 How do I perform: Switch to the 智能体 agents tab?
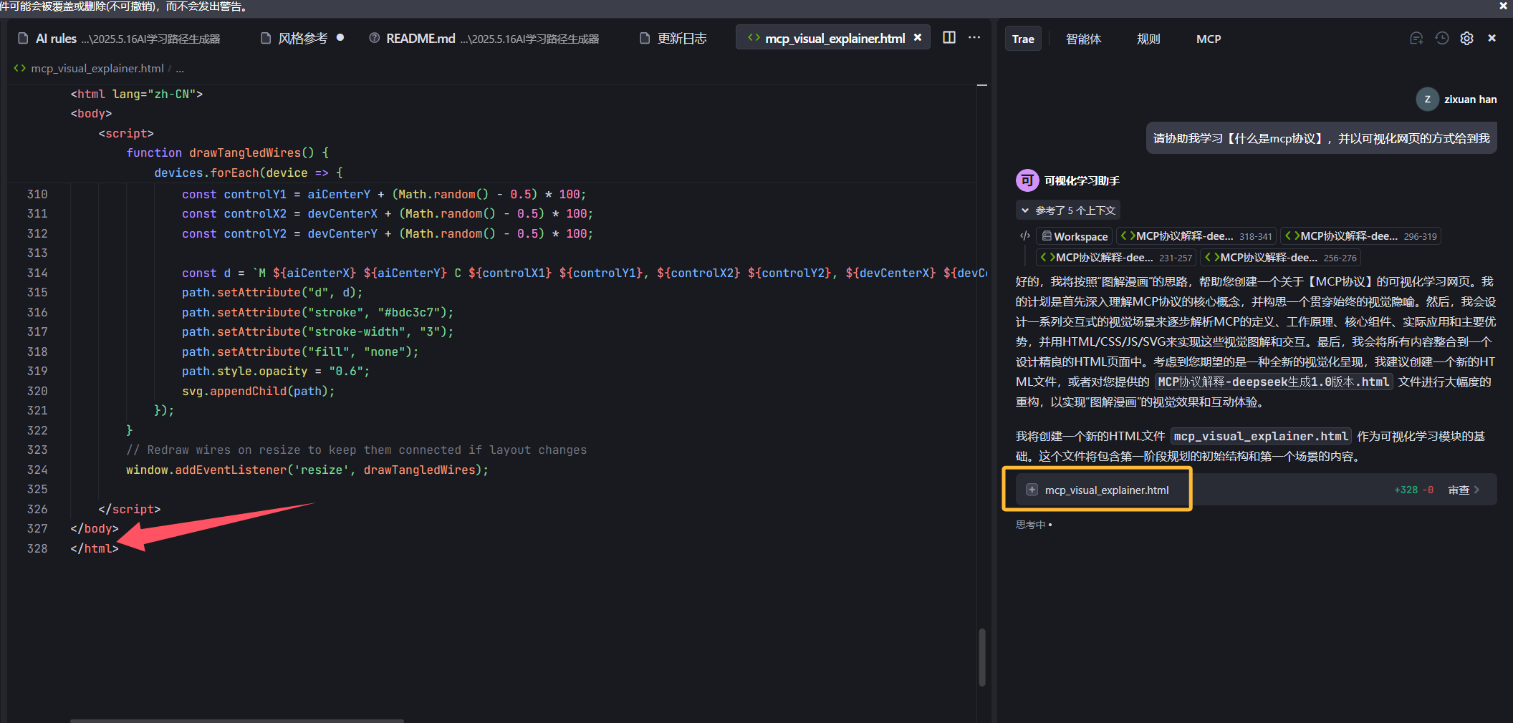(1083, 39)
